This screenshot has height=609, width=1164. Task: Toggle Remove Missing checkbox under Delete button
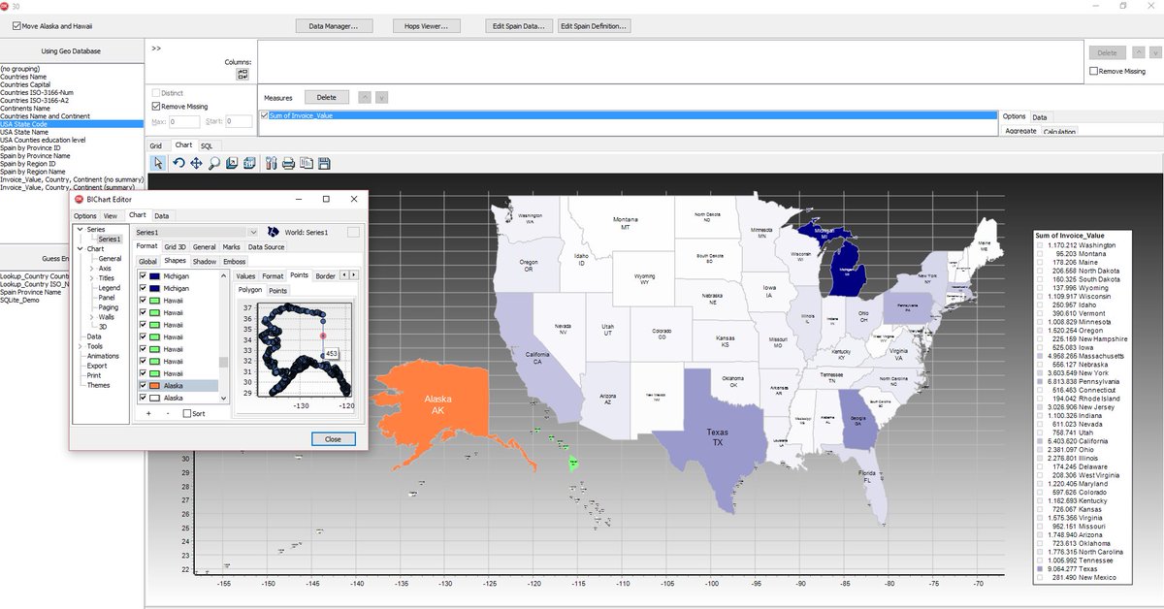pos(1094,71)
